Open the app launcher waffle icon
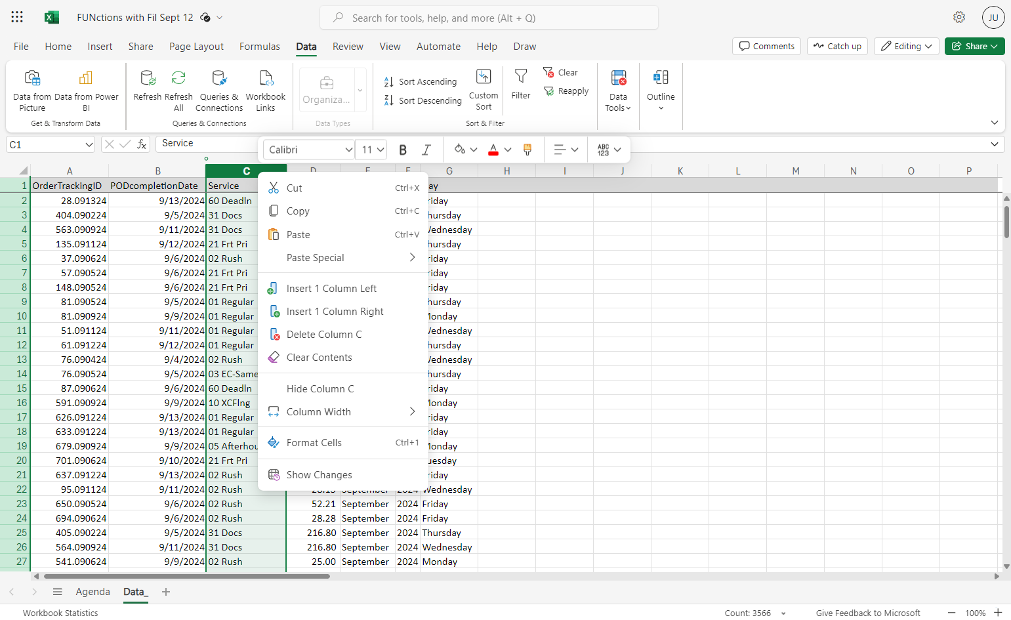Viewport: 1011px width, 620px height. coord(17,17)
